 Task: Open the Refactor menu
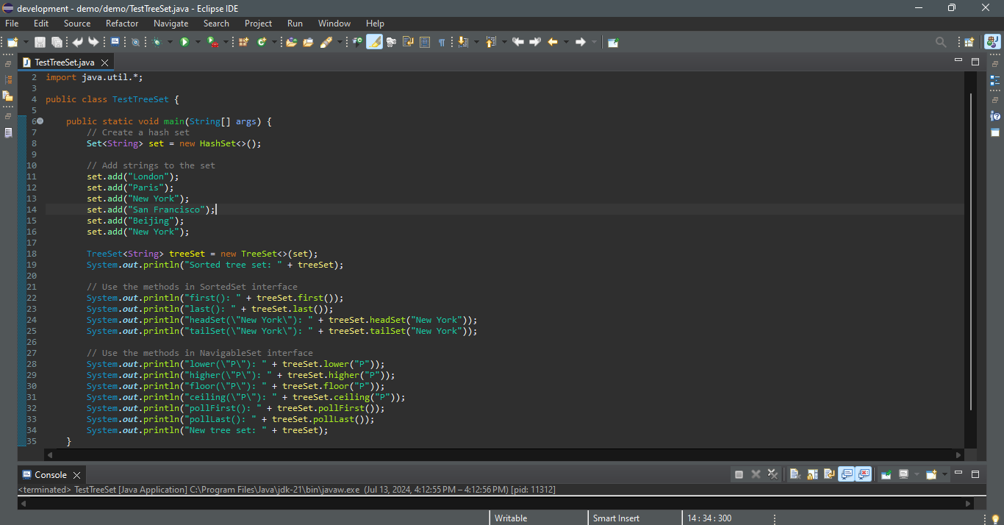point(122,24)
